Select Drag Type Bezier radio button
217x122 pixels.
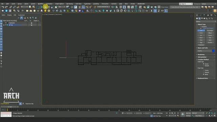click(x=203, y=75)
